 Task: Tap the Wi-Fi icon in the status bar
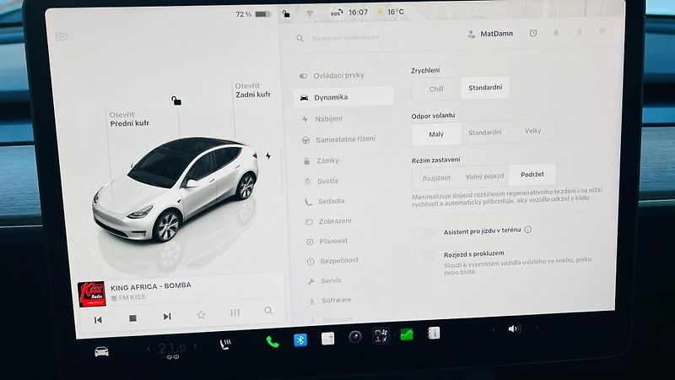310,14
